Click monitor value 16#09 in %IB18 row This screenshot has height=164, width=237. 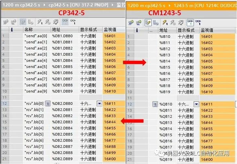point(217,86)
